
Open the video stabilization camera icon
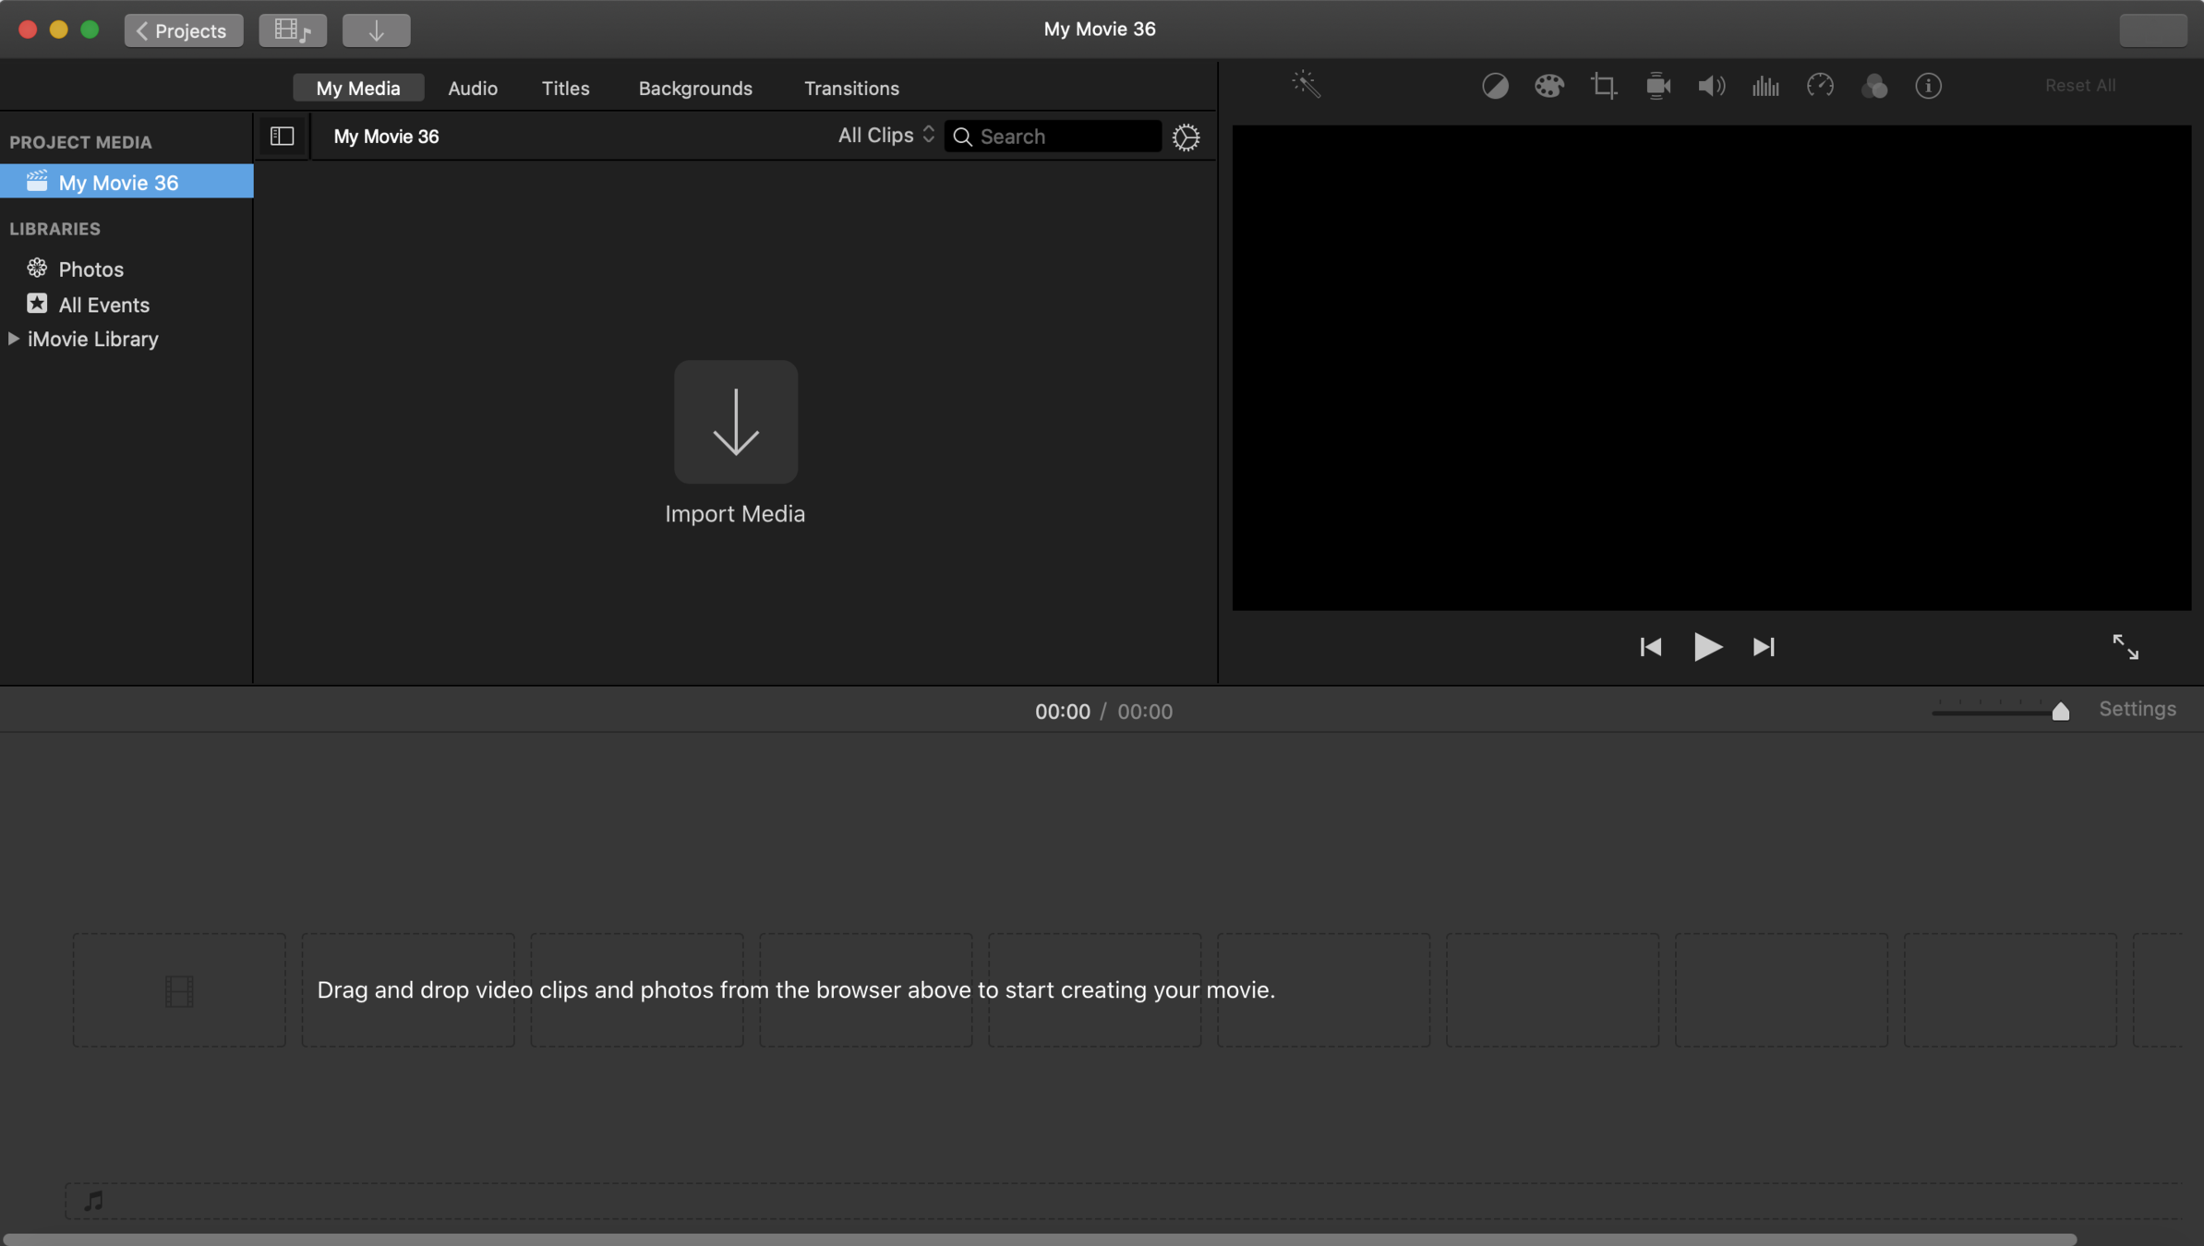1657,86
